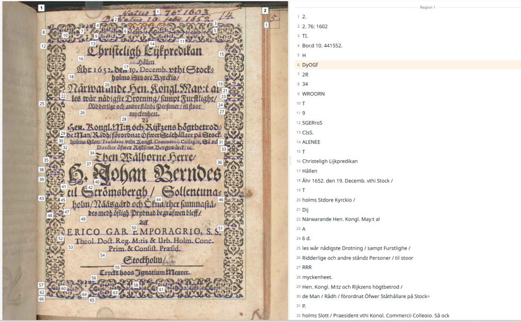Click marker 56 beside 'Tryckt hoos Ignatium Meurer'

(x=94, y=277)
